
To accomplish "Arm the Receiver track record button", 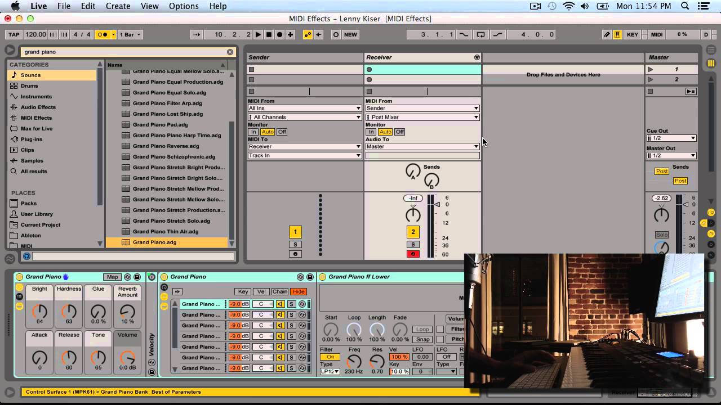I will (x=413, y=254).
